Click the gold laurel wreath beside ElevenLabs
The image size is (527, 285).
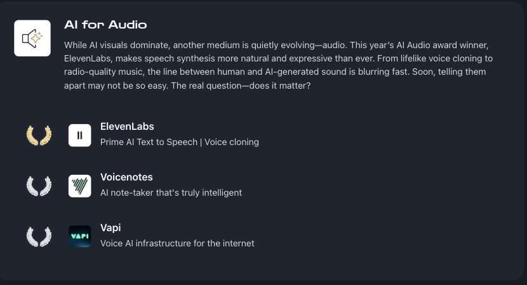pyautogui.click(x=39, y=135)
